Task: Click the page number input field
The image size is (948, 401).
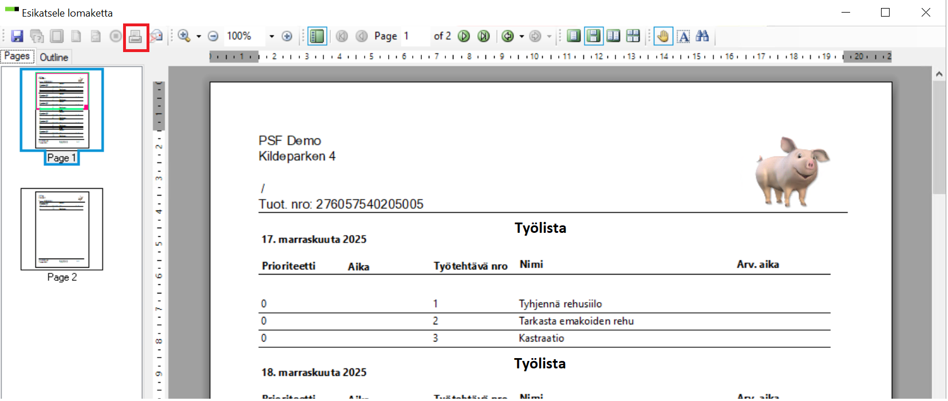Action: [416, 36]
